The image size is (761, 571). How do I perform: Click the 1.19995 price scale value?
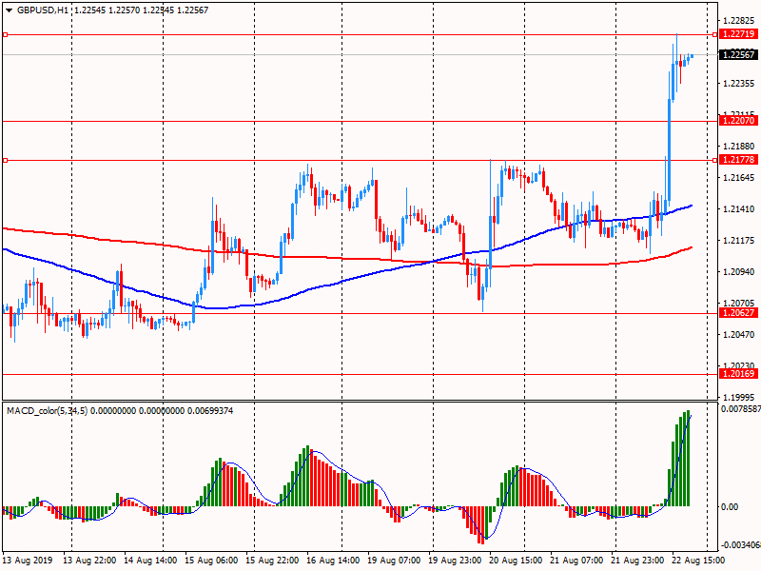click(739, 398)
